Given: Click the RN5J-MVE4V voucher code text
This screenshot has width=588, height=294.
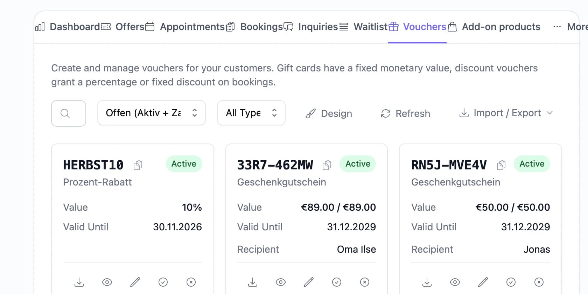Looking at the screenshot, I should tap(449, 165).
